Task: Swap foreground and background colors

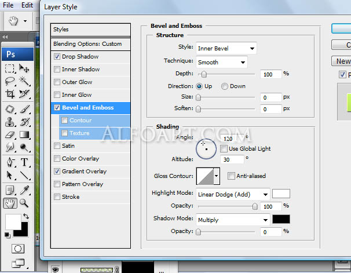Action: (26, 216)
